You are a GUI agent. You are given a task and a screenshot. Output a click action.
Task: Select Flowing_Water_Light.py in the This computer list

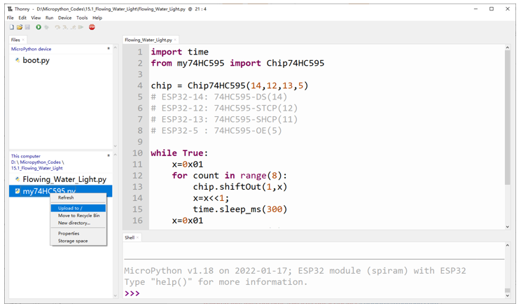click(x=64, y=179)
